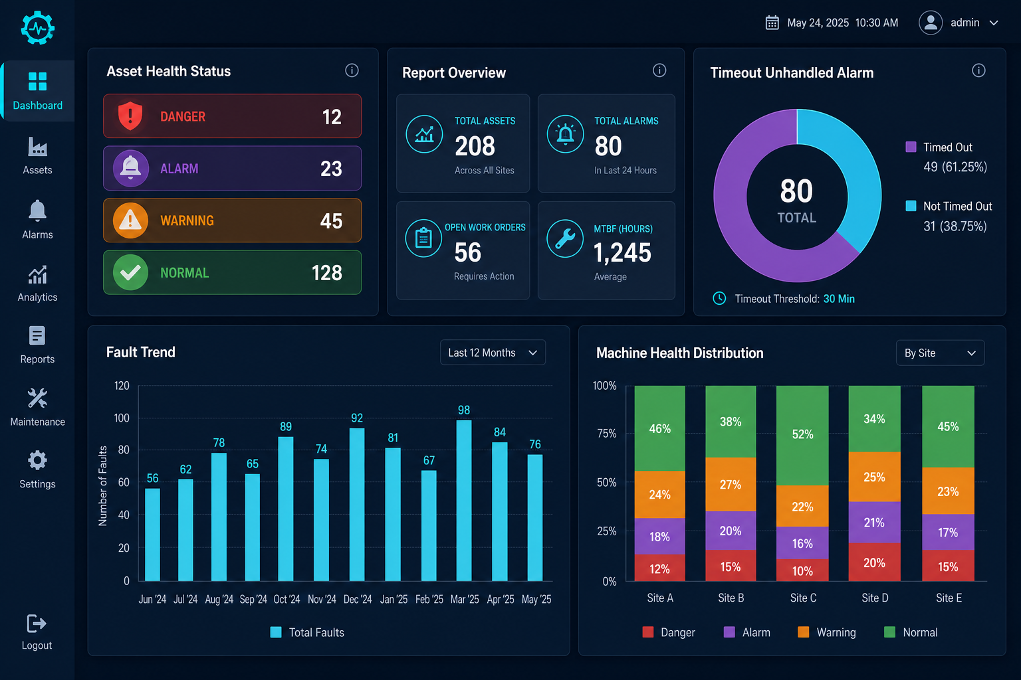
Task: Click the orange WARNING triangle icon
Action: (x=130, y=220)
